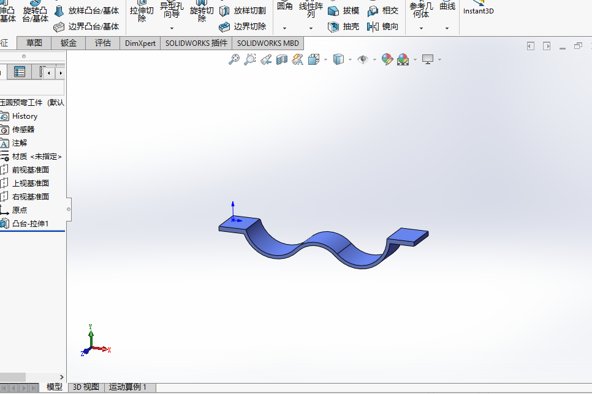Click 边界凸台/基体 tool
The image size is (592, 394).
86,26
